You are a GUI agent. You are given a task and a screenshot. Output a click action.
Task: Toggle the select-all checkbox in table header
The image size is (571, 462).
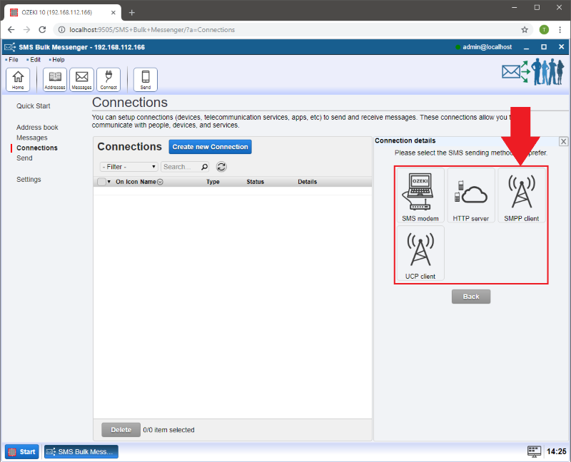(x=101, y=182)
